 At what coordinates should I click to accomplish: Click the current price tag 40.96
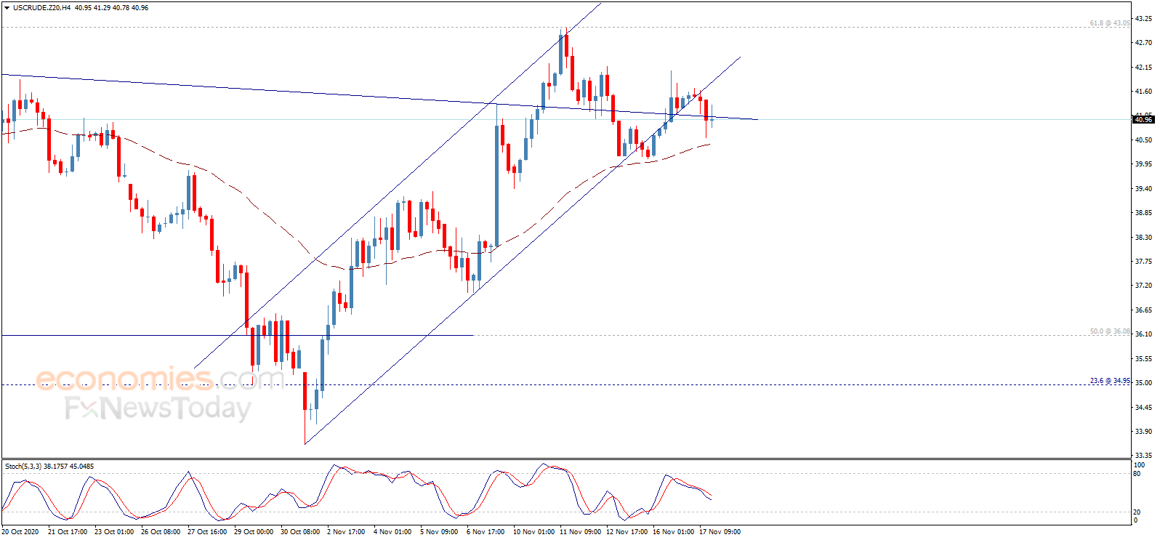(x=1143, y=119)
